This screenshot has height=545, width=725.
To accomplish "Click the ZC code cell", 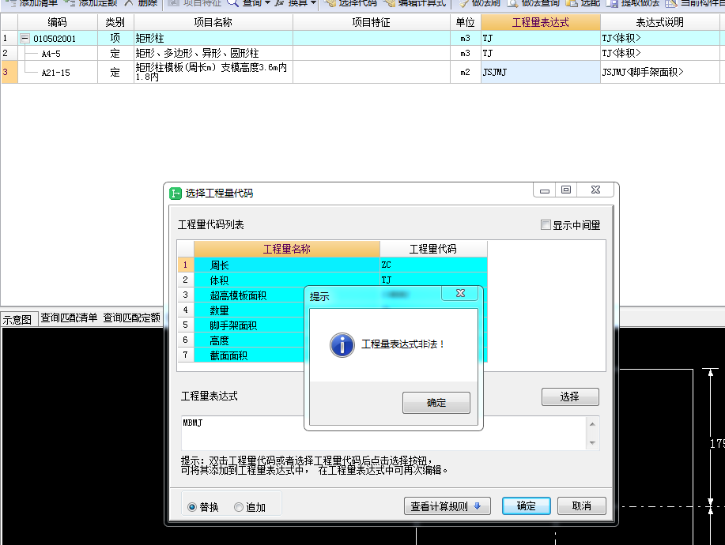I will 433,265.
